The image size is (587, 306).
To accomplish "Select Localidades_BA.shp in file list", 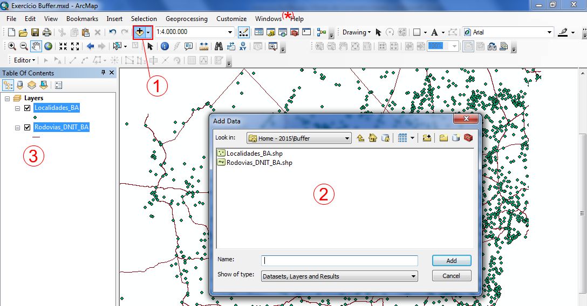I will (250, 153).
